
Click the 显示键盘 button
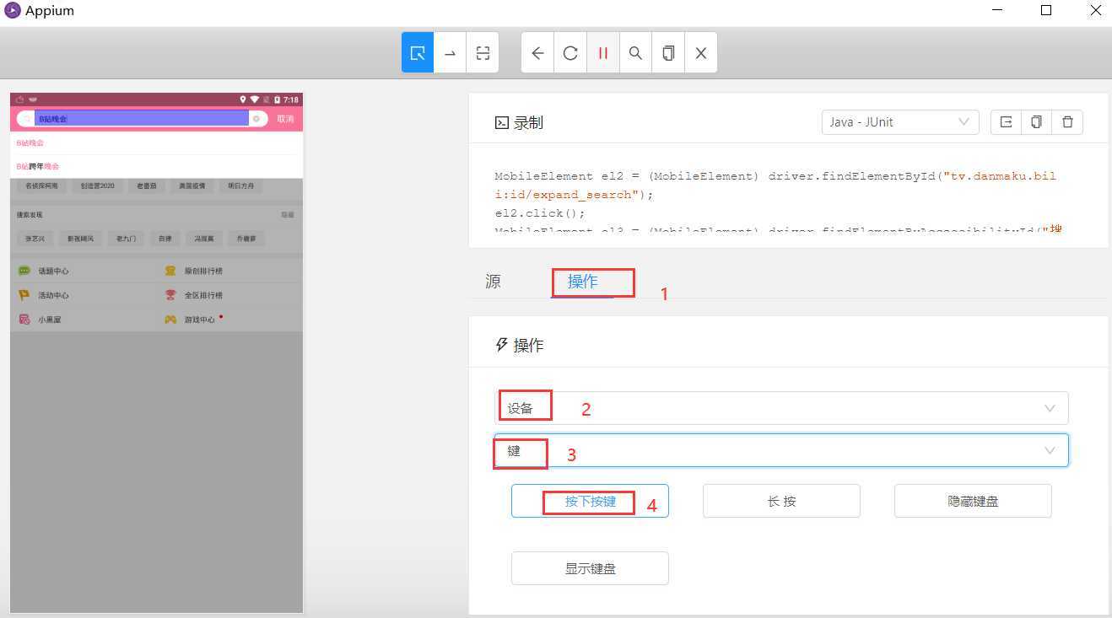click(x=590, y=568)
